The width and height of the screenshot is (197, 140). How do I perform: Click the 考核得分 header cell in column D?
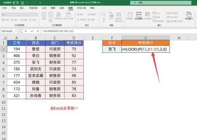coord(74,43)
